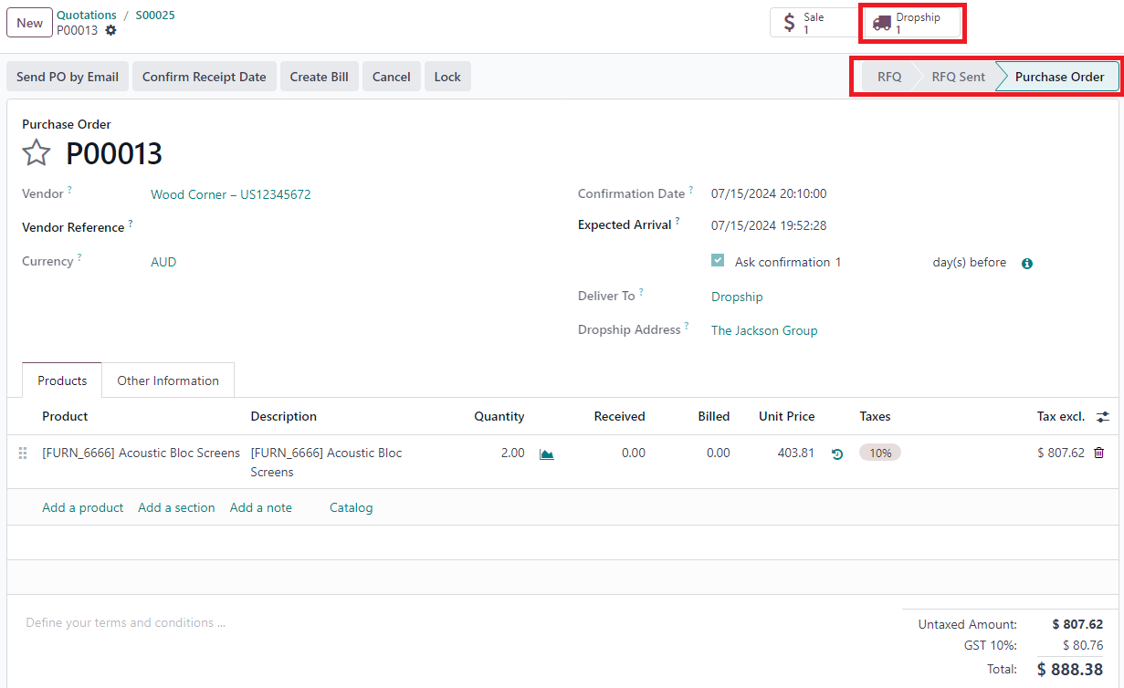Switch to the Other Information tab

tap(168, 380)
